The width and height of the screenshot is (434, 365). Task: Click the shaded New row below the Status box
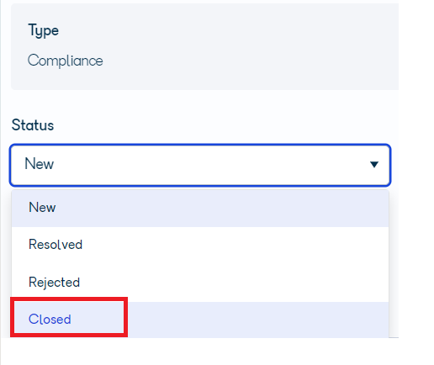tap(200, 208)
